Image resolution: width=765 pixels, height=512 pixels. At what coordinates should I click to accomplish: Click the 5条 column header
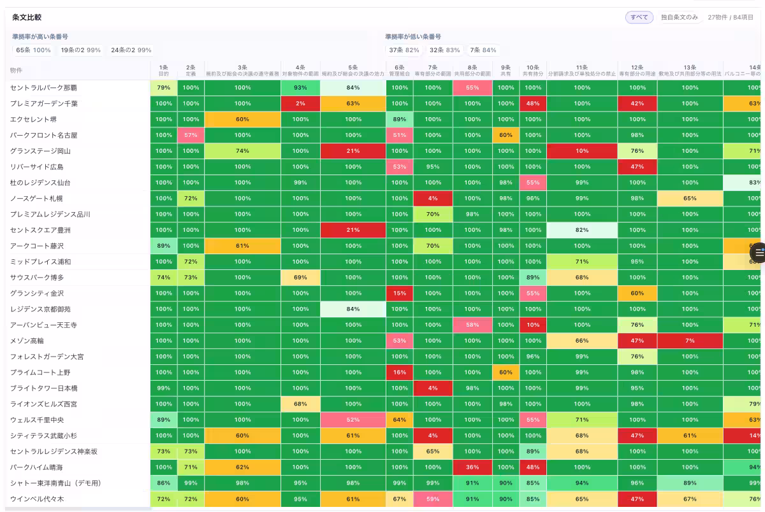pos(353,70)
